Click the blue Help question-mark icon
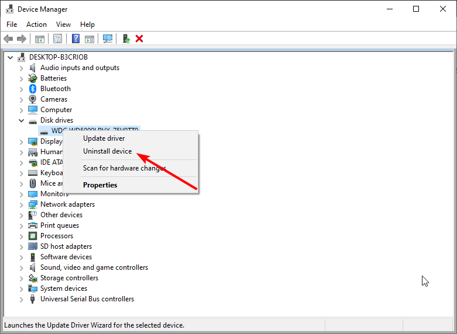The height and width of the screenshot is (334, 457). pos(76,39)
